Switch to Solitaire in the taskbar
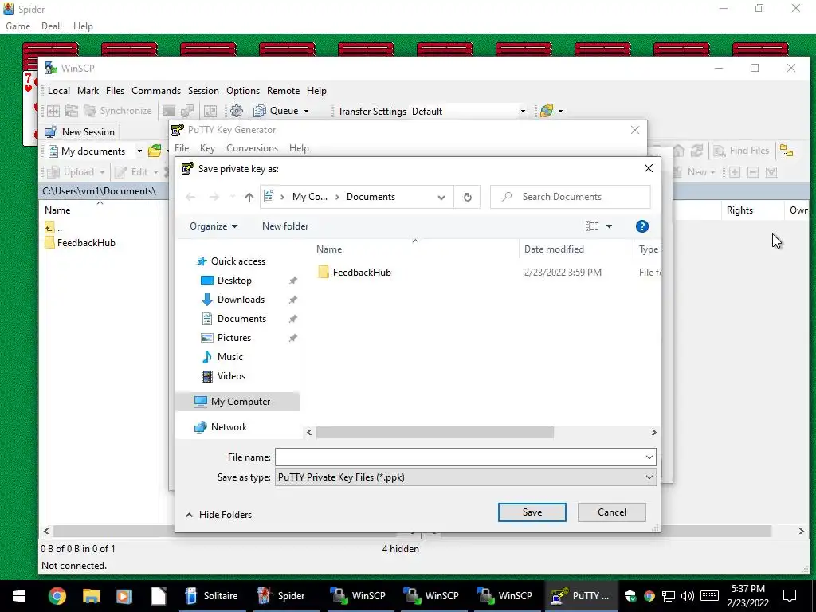 212,596
